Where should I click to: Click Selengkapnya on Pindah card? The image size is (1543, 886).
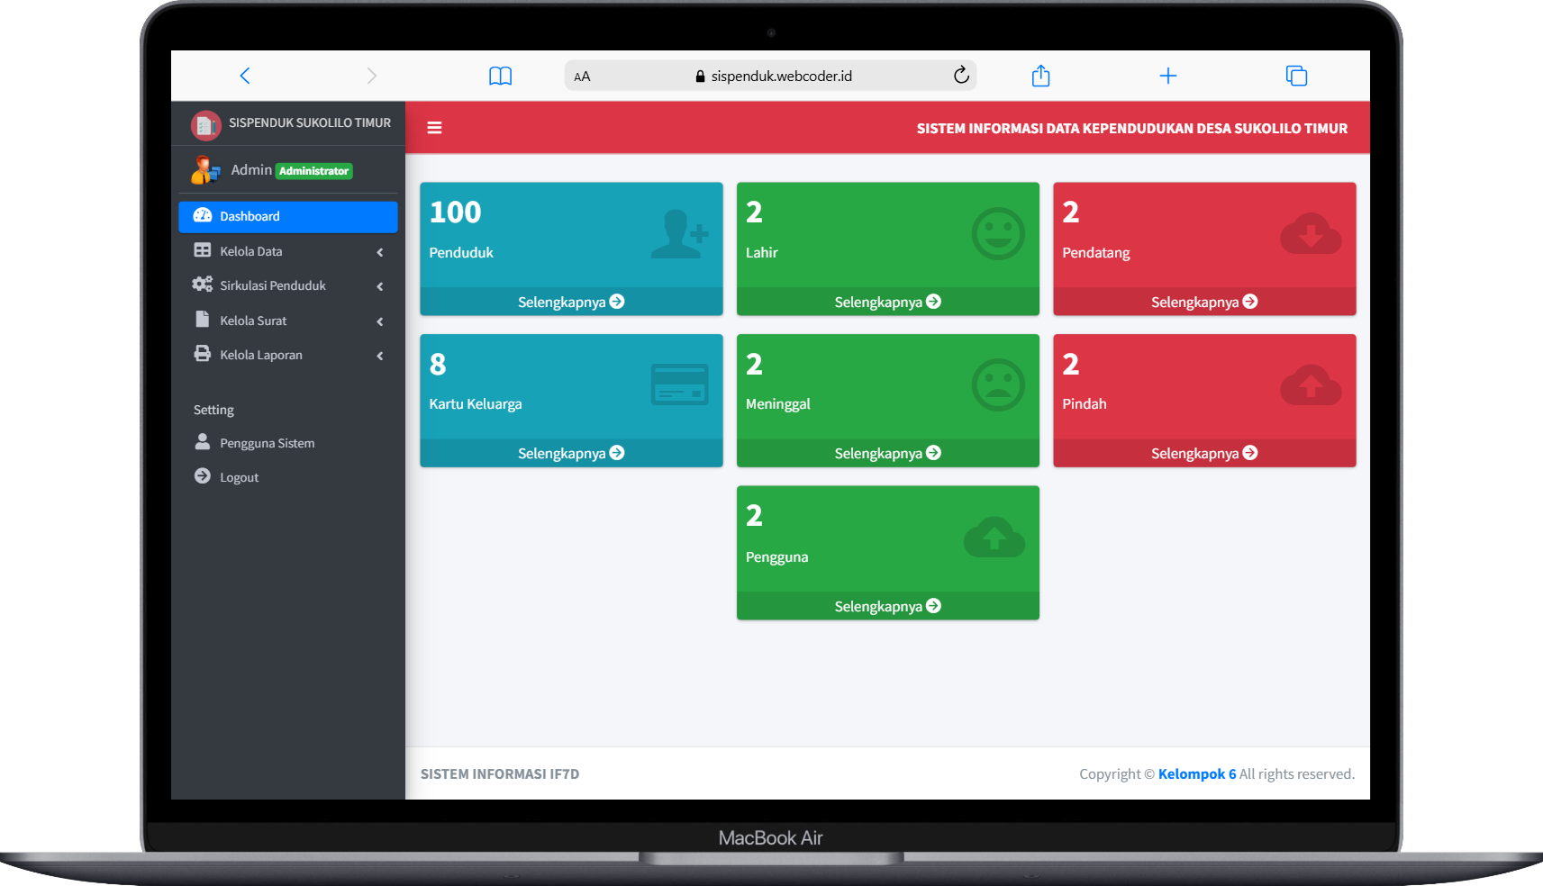point(1204,453)
